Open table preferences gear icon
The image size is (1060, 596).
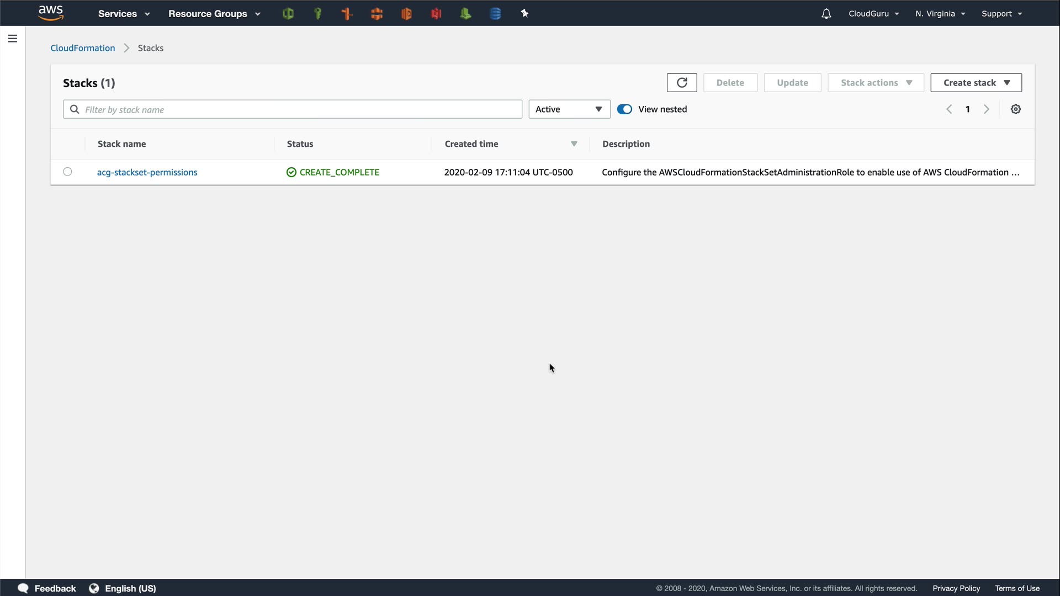[1015, 109]
